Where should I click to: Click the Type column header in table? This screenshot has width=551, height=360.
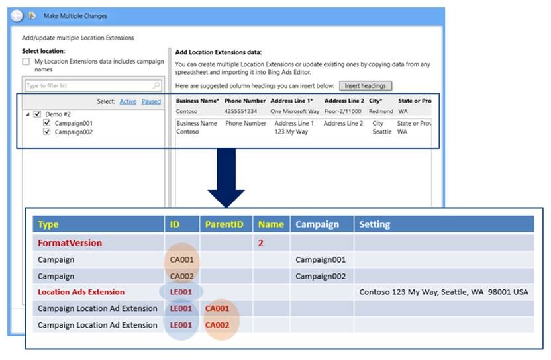point(99,224)
